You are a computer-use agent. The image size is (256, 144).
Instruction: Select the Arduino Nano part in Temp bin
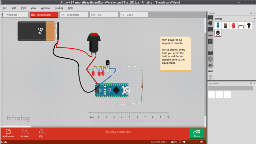218,25
